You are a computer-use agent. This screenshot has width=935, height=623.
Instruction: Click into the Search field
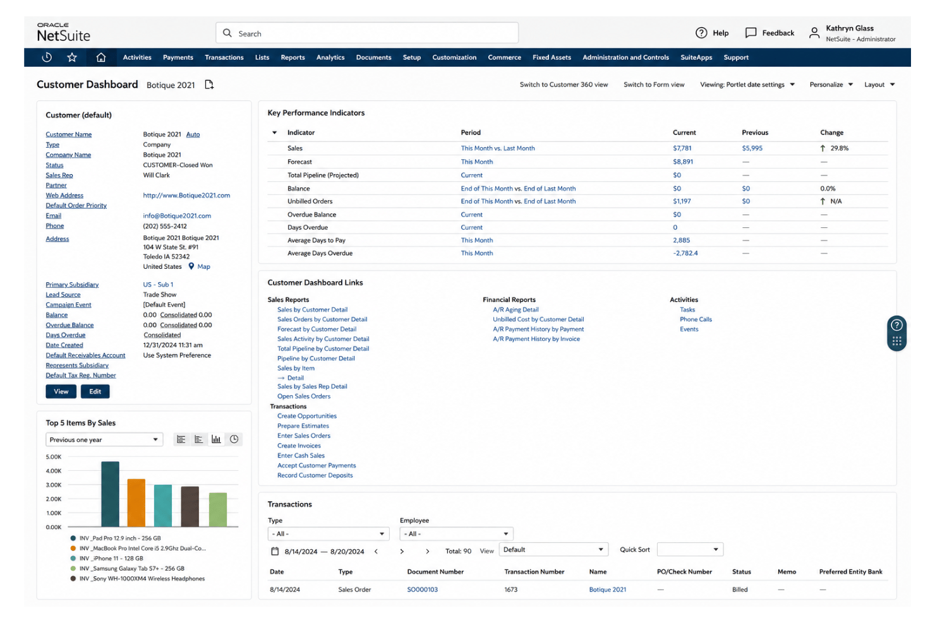366,33
